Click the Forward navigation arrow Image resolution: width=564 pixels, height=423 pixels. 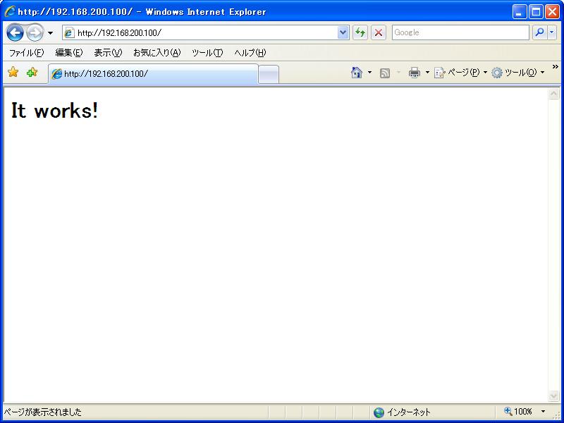point(35,32)
